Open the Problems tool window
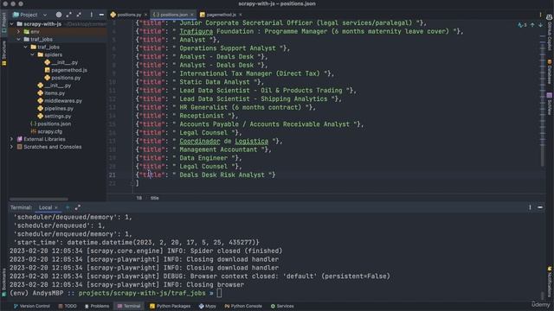This screenshot has width=554, height=311. (x=96, y=306)
